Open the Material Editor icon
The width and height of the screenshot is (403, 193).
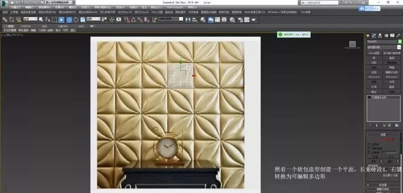coord(232,19)
